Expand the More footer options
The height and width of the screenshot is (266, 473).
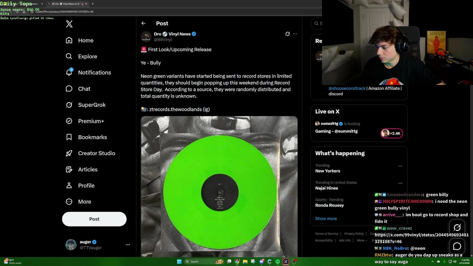(x=362, y=240)
